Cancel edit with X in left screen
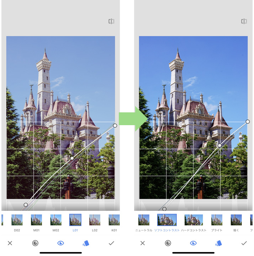 coord(10,243)
